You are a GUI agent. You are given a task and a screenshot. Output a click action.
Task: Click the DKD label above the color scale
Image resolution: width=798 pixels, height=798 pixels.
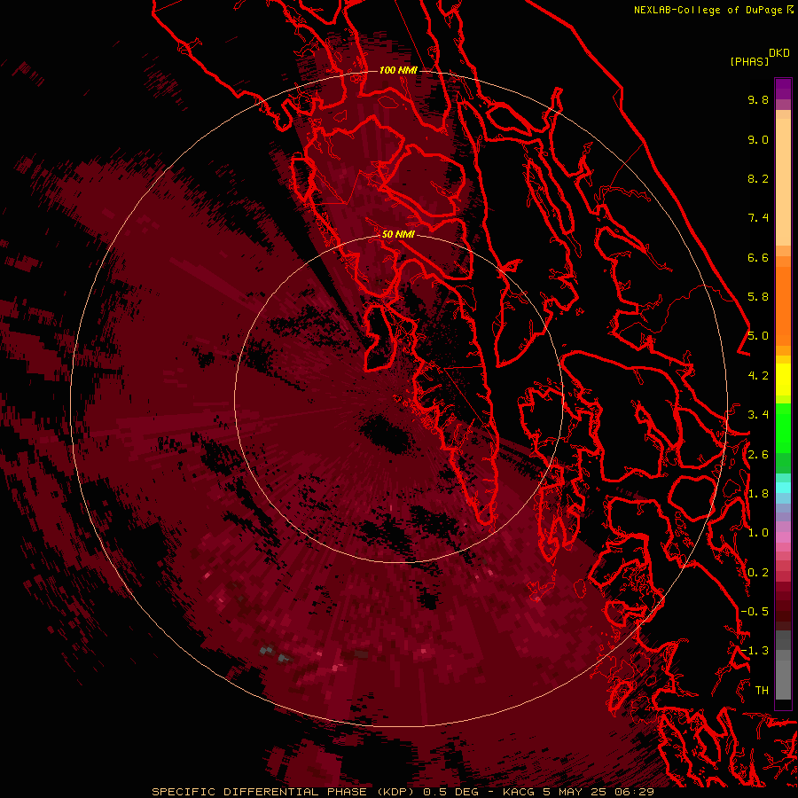click(779, 53)
